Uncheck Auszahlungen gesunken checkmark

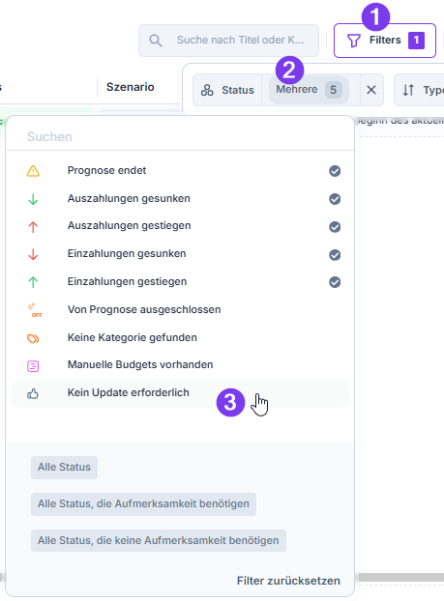click(335, 199)
